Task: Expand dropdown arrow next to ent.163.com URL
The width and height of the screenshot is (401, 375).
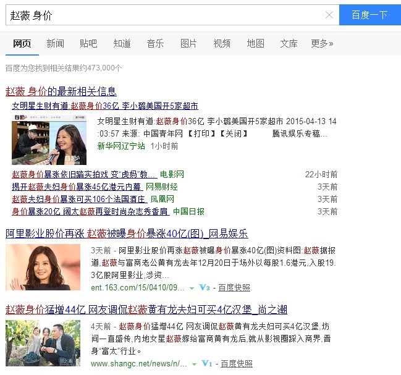Action: pos(192,289)
